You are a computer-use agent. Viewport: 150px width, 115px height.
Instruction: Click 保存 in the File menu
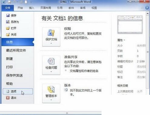(11, 15)
